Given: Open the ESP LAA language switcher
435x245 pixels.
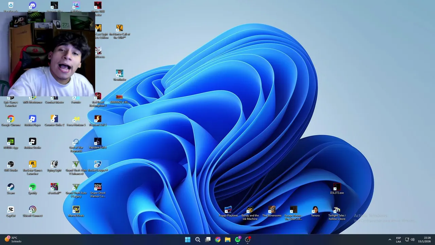Looking at the screenshot, I should pos(398,240).
